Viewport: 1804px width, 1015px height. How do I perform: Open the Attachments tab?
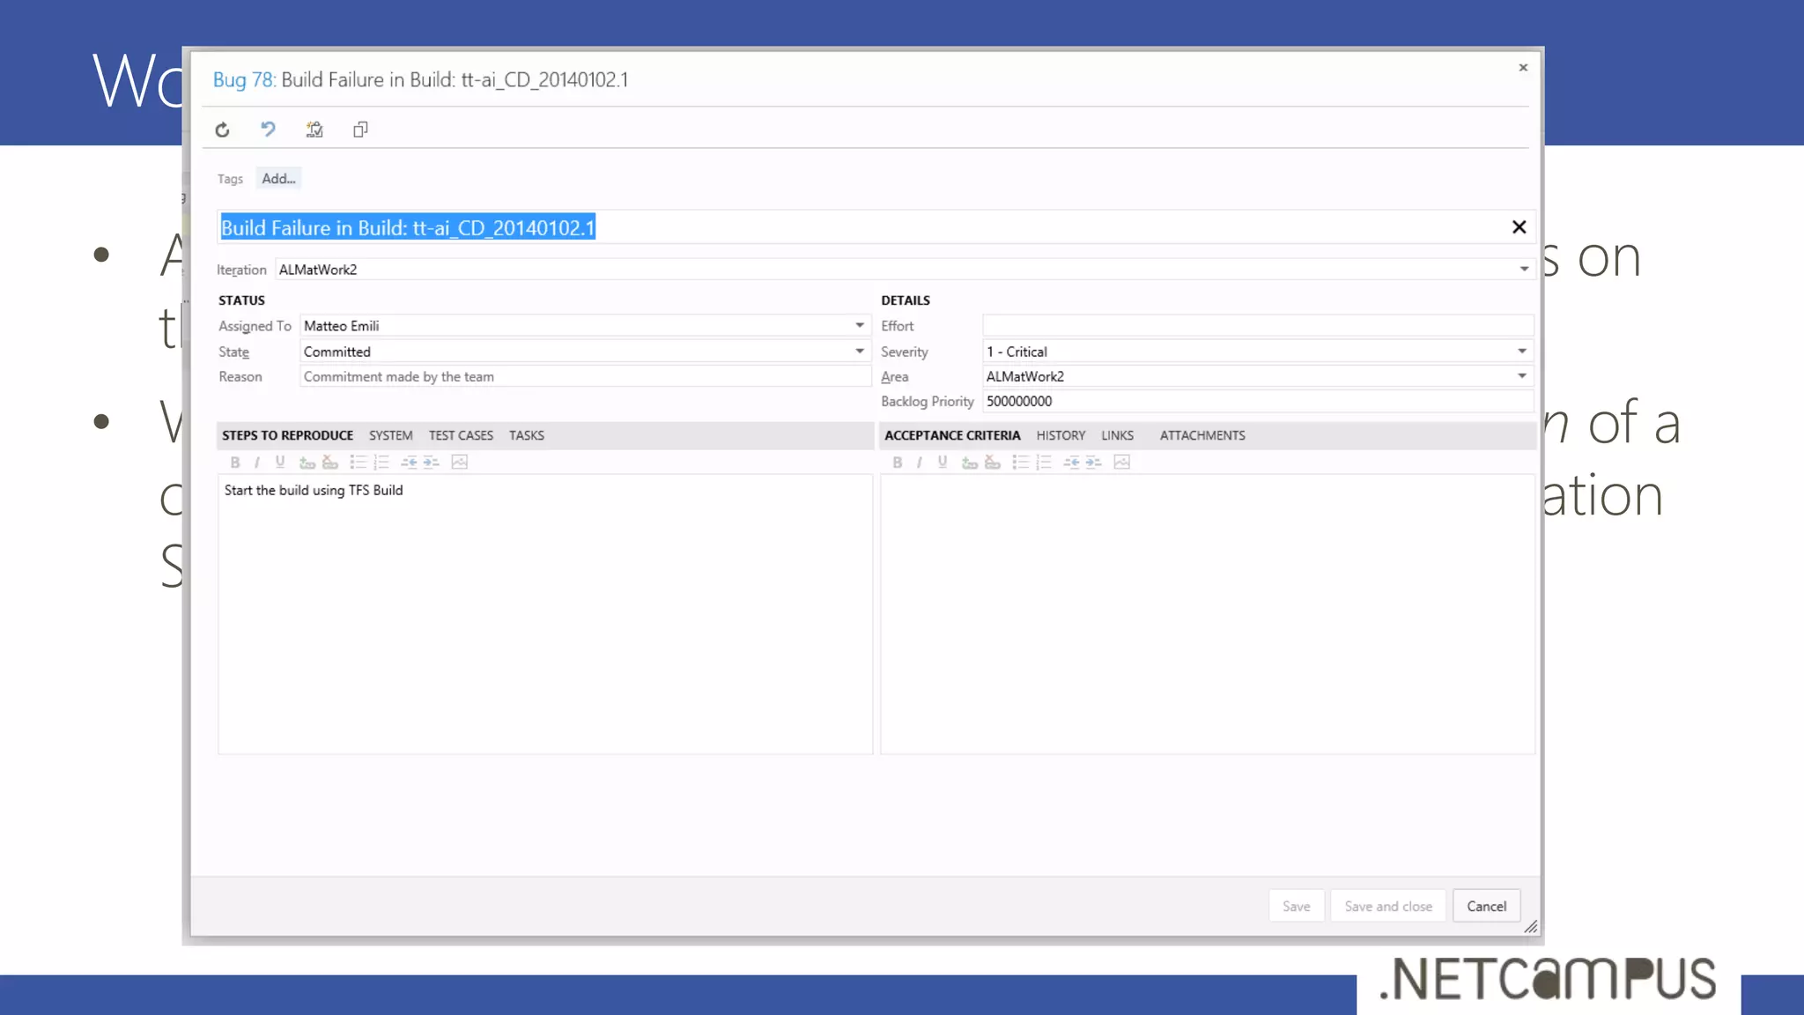(x=1202, y=435)
